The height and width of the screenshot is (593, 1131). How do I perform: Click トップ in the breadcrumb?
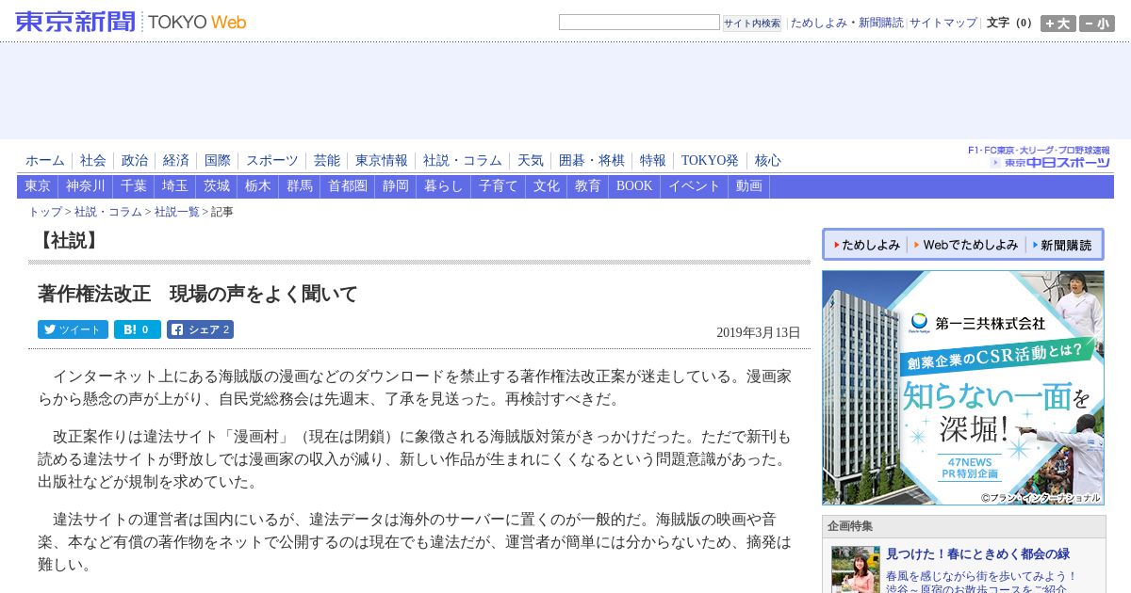click(x=45, y=212)
